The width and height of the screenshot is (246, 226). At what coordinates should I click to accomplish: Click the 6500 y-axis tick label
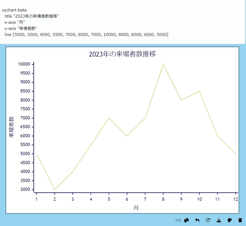(25, 127)
